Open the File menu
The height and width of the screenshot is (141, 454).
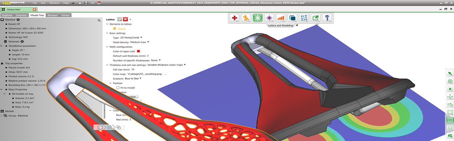(35, 3)
